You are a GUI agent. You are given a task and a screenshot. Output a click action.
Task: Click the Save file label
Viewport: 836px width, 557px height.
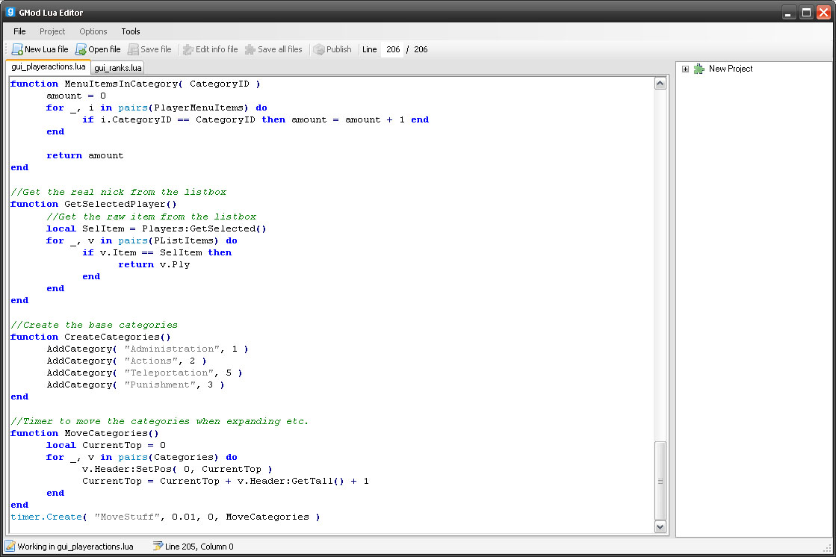tap(155, 49)
